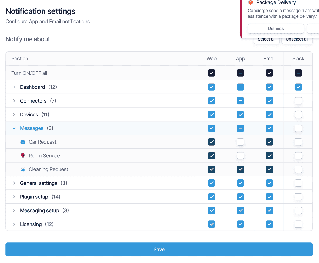Dismiss the Package Delivery notification
This screenshot has width=319, height=263.
276,29
